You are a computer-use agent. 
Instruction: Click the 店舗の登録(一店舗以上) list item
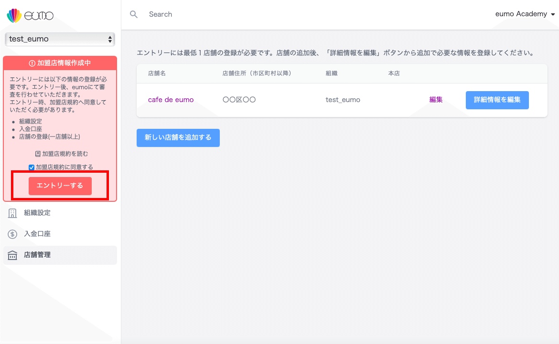coord(50,137)
